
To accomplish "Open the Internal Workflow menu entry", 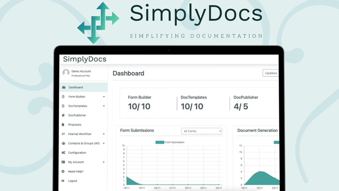I will [79, 134].
